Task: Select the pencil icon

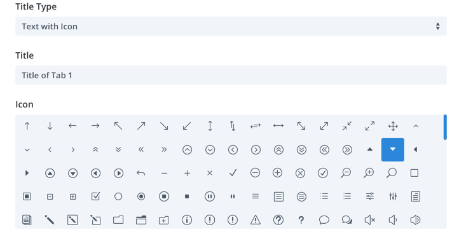Action: (x=50, y=220)
